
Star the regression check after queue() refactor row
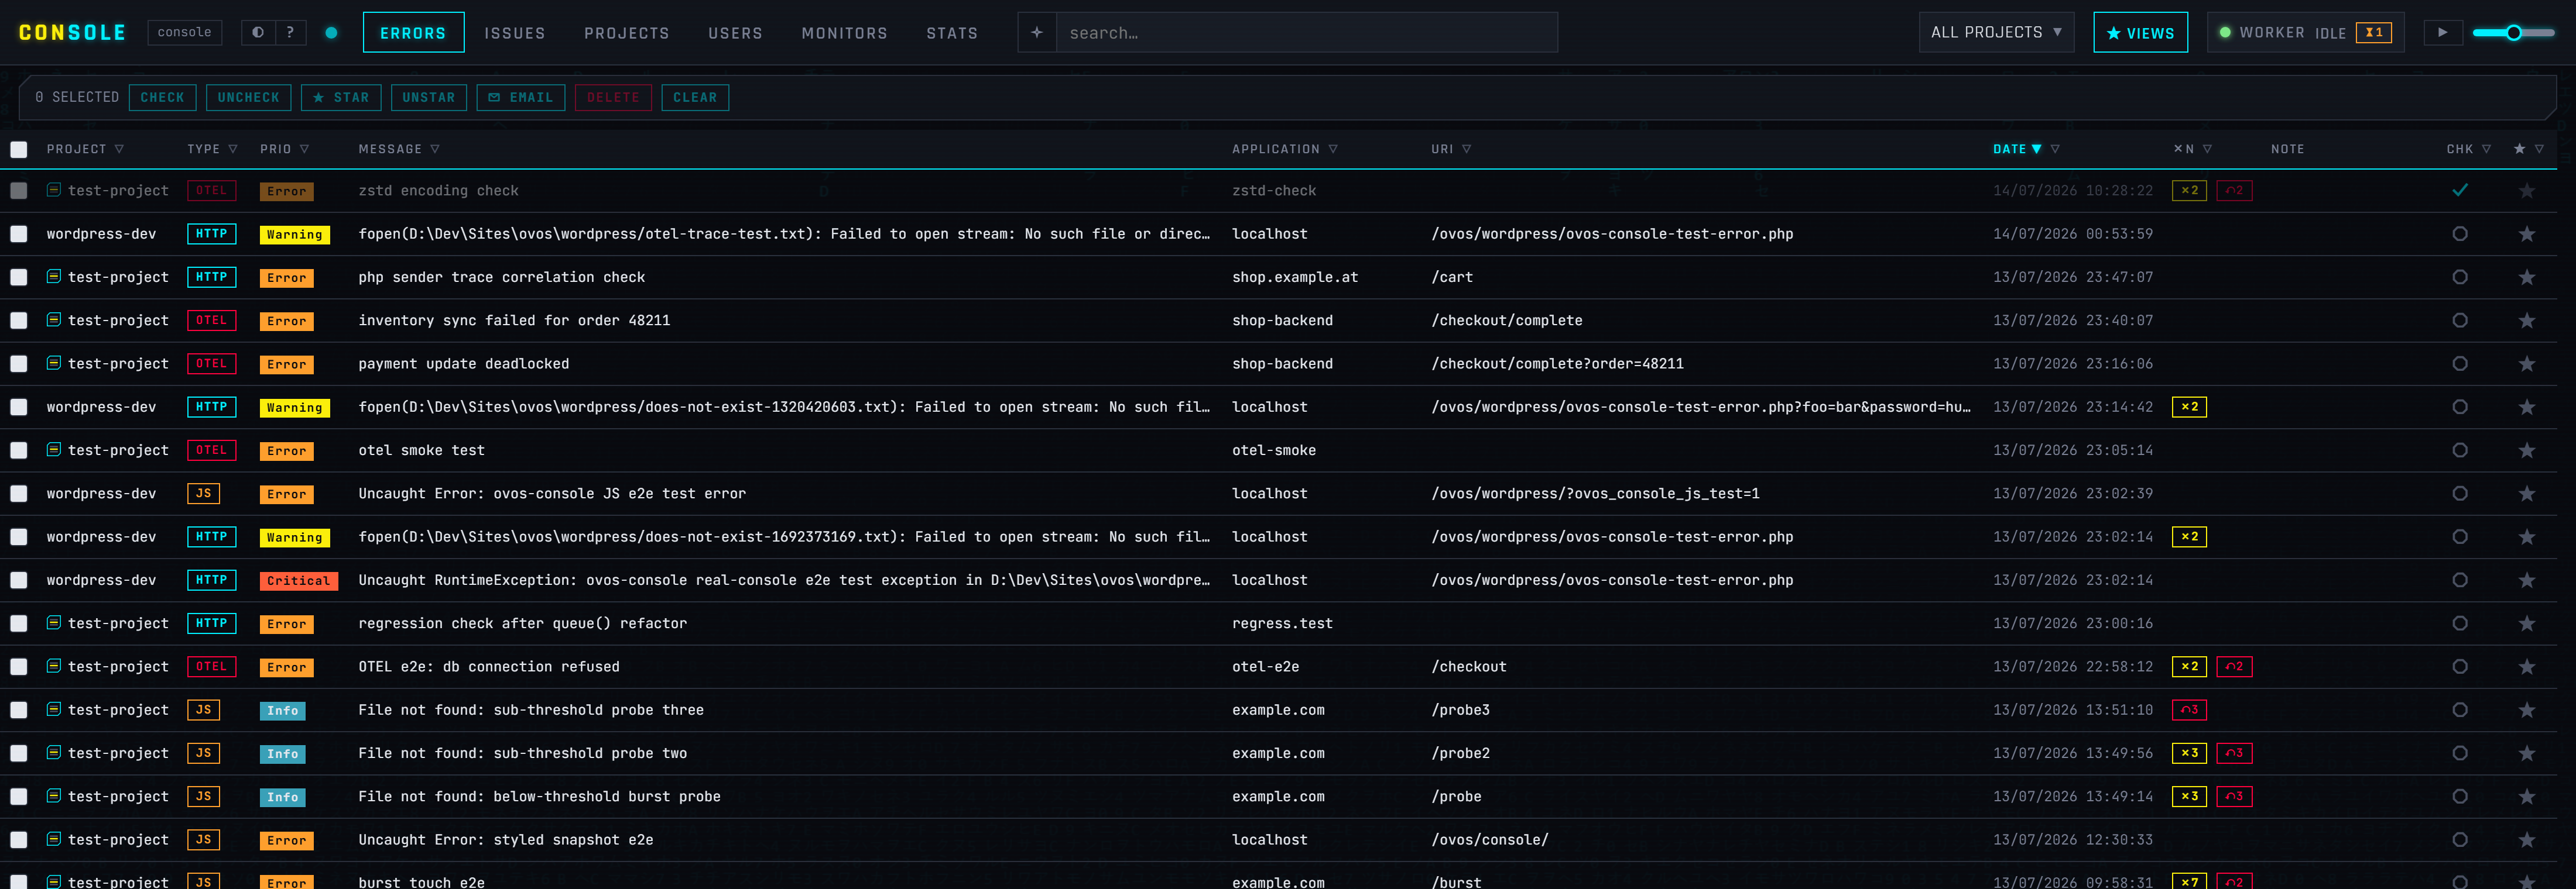(x=2526, y=623)
